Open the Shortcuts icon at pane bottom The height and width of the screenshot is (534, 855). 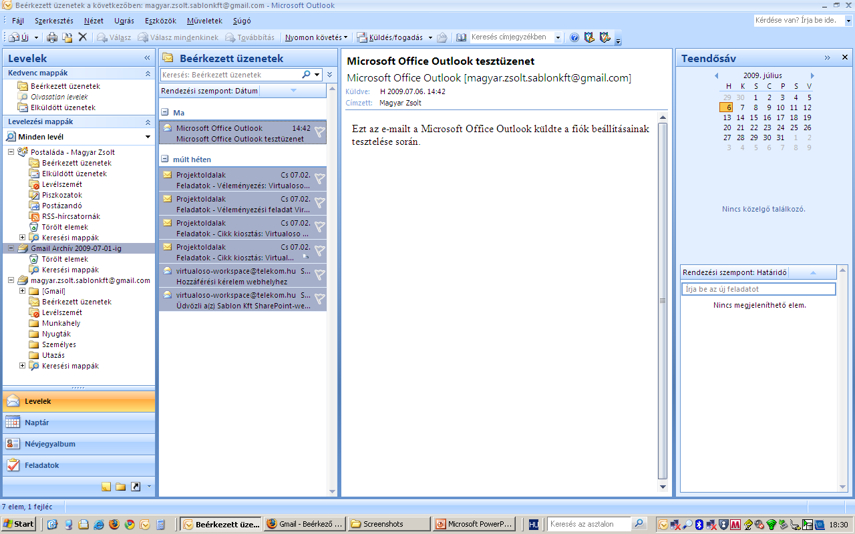136,487
